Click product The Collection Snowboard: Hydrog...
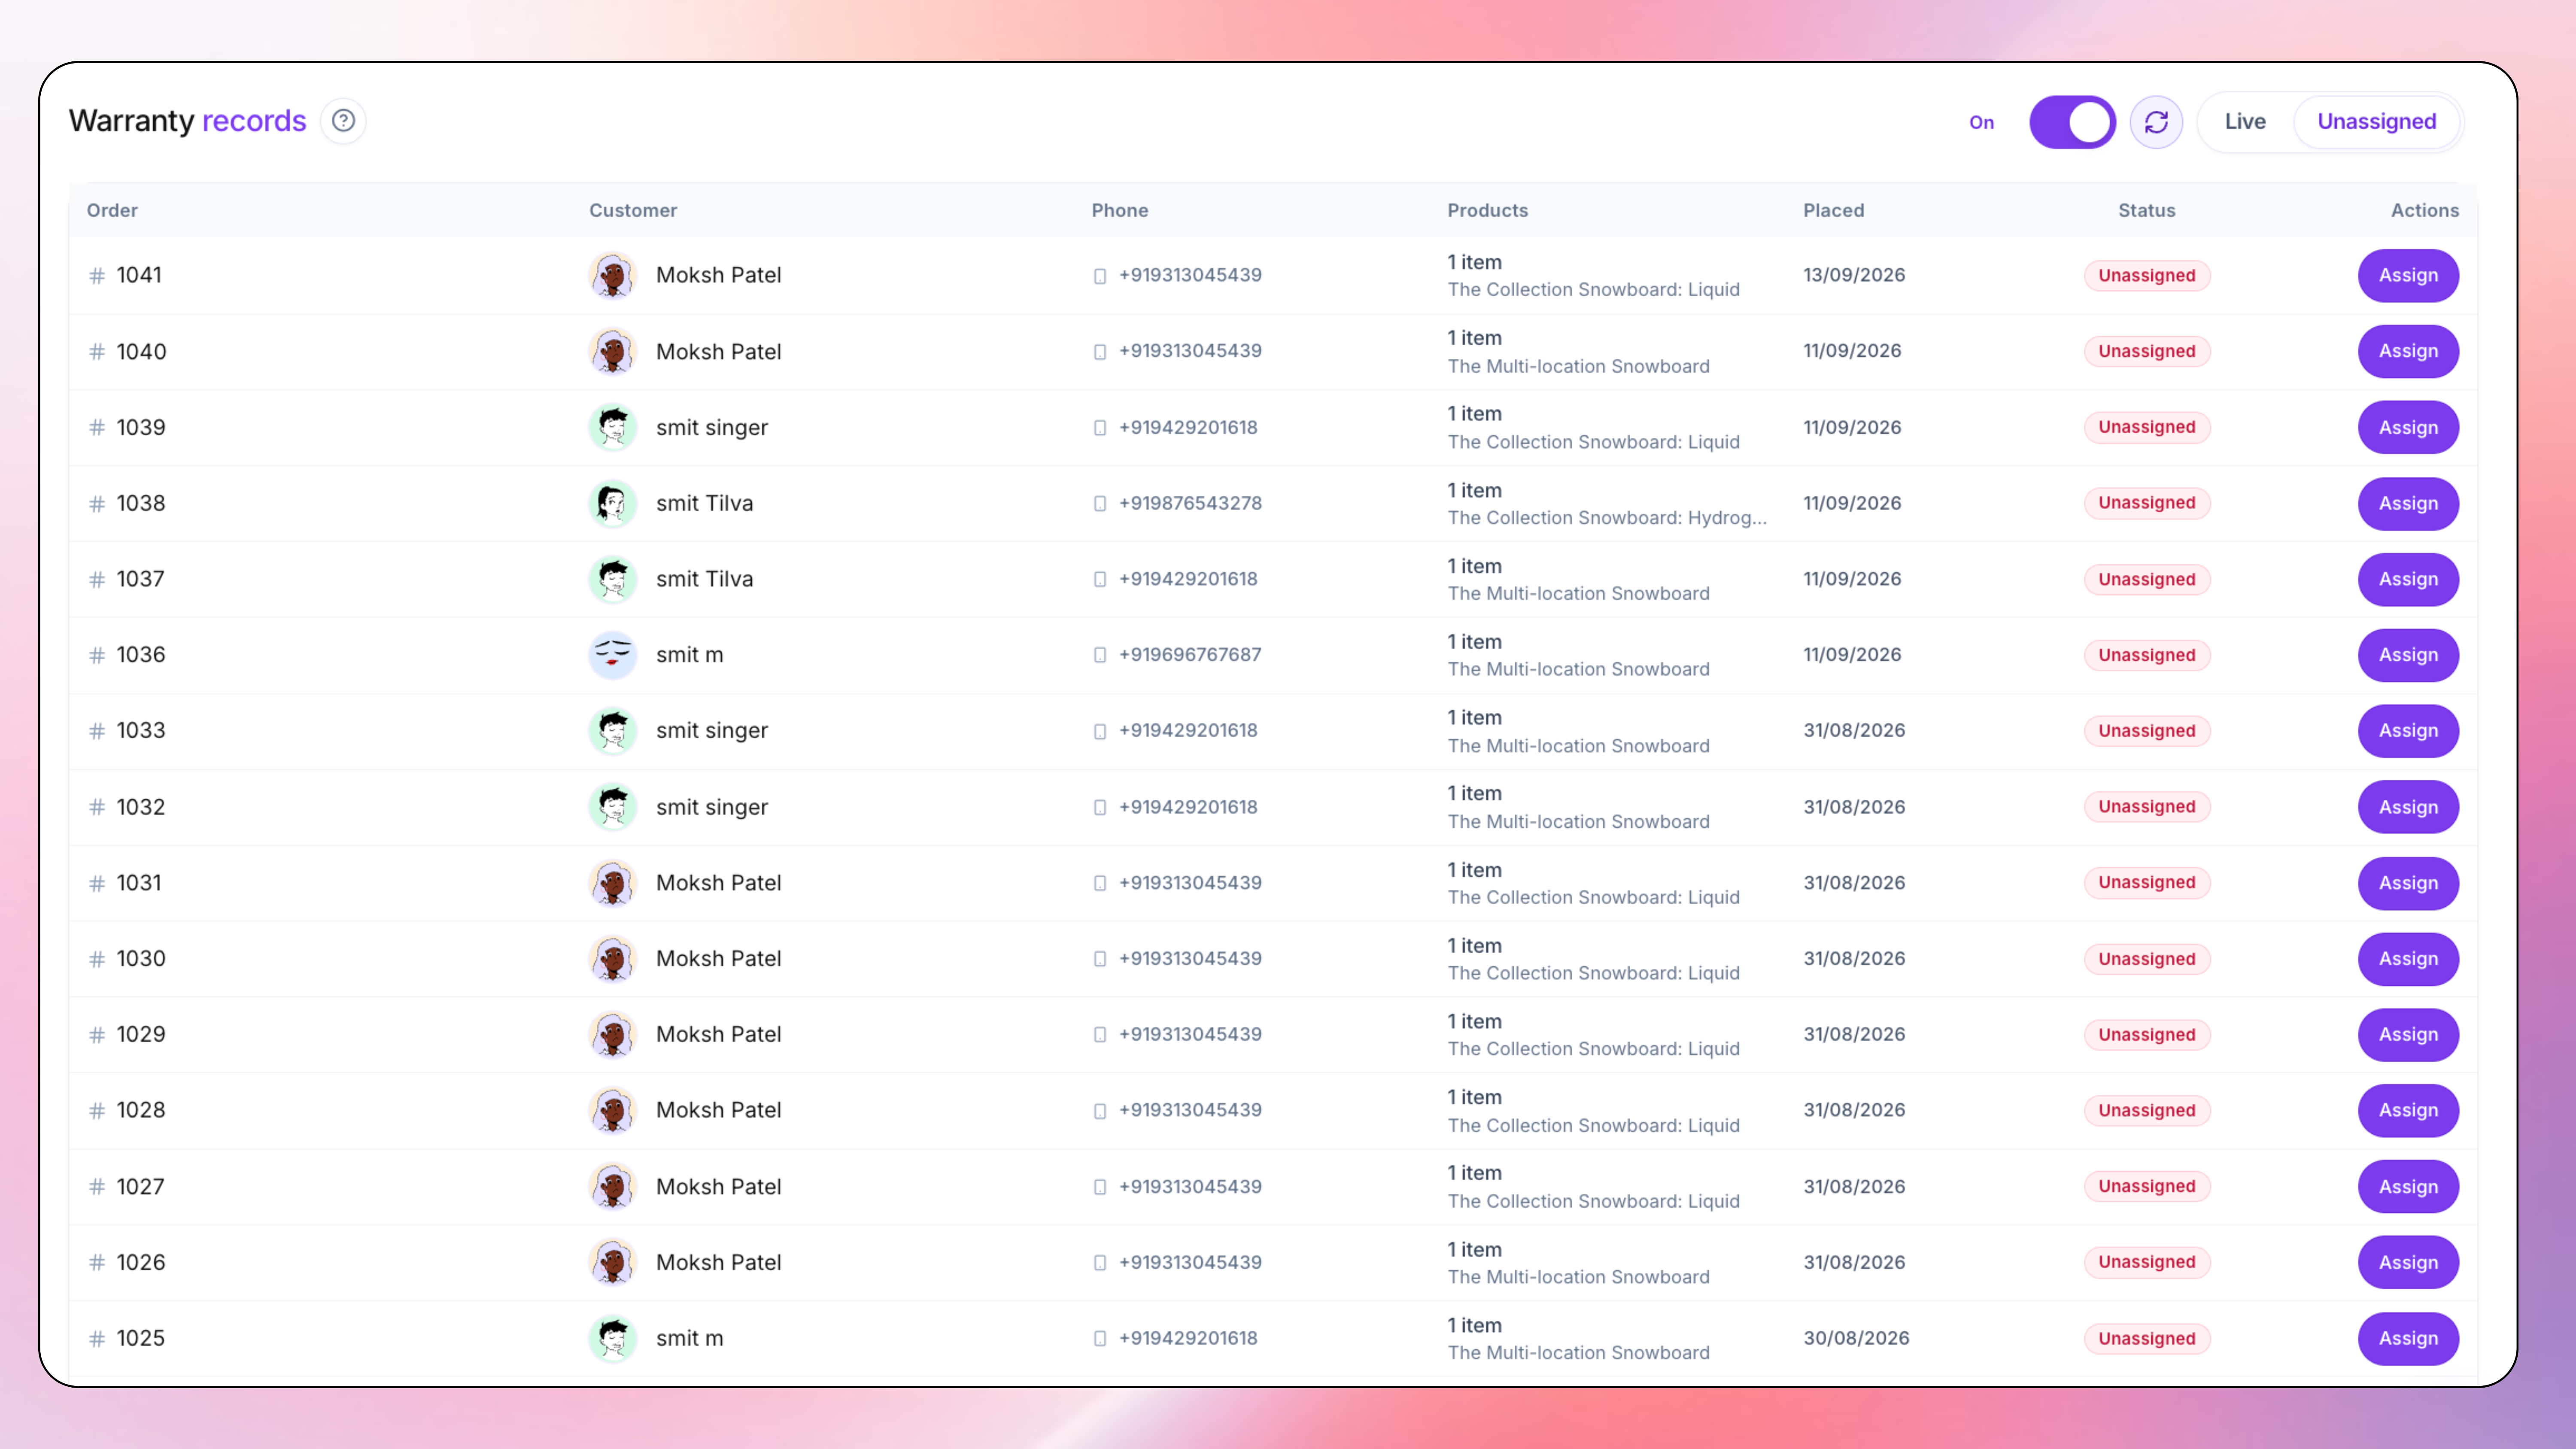 pyautogui.click(x=1607, y=518)
